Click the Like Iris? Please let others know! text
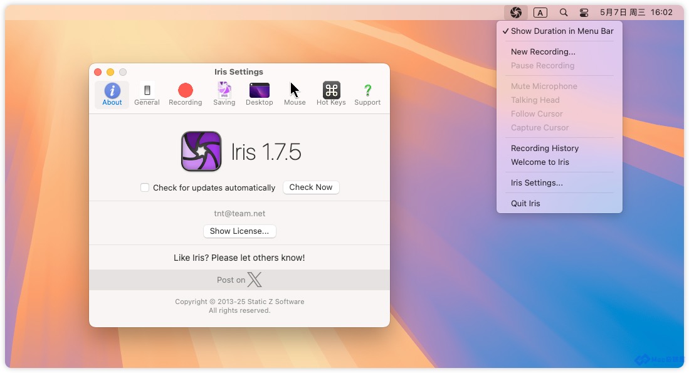689x373 pixels. pos(239,258)
